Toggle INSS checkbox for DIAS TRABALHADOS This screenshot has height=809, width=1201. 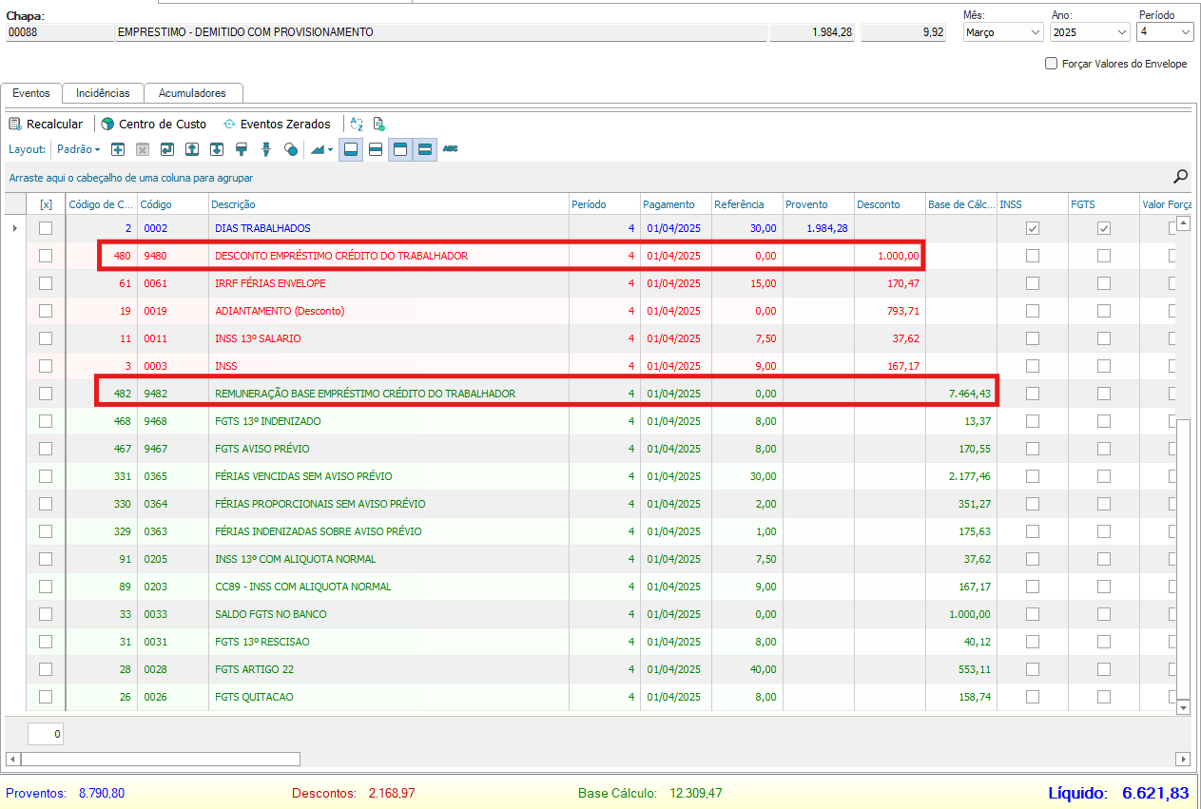pyautogui.click(x=1033, y=228)
